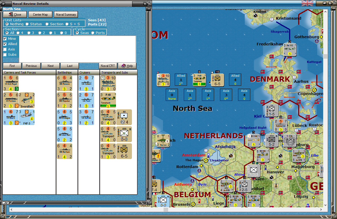
Task: Click the Axis 2 sea box section
Action: (x=208, y=95)
